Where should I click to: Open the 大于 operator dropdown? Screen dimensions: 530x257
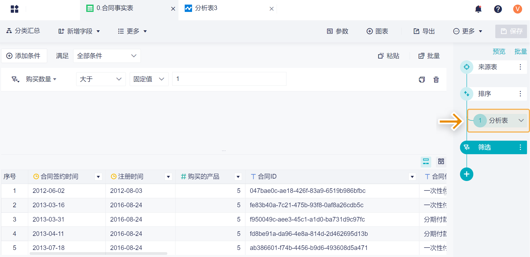pos(101,79)
